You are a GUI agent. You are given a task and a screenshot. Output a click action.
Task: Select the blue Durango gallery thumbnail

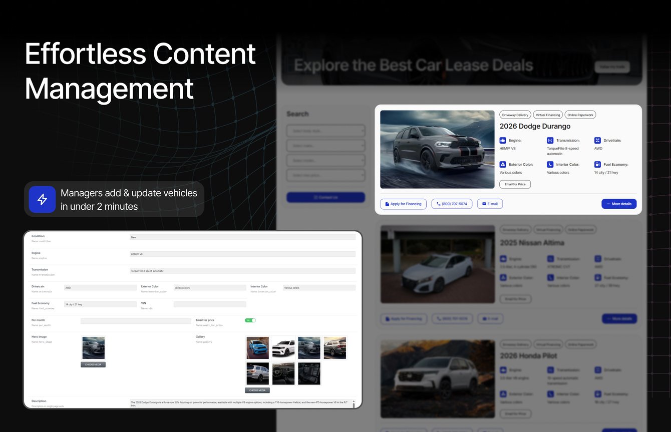click(x=257, y=348)
